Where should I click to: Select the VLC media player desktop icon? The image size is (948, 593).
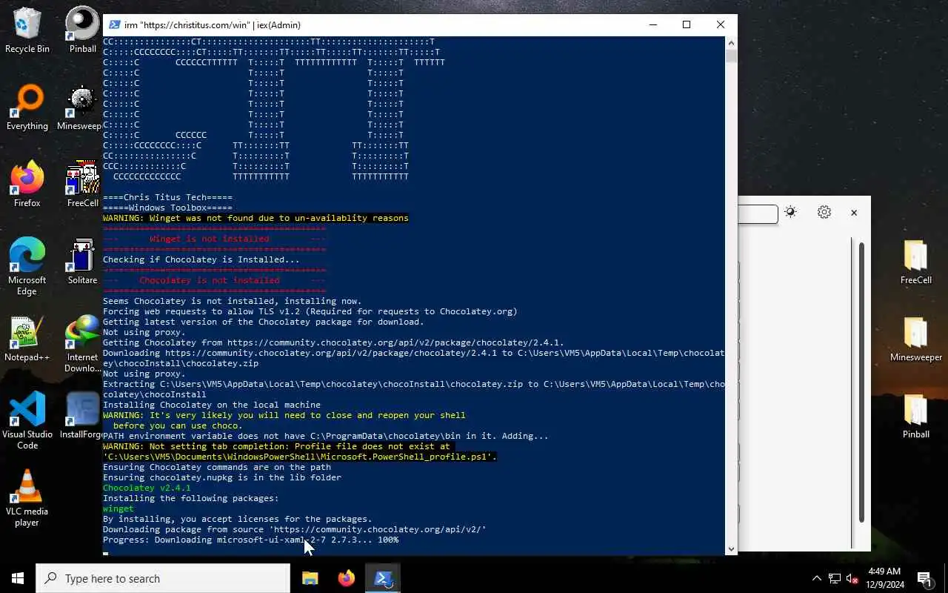click(x=27, y=498)
